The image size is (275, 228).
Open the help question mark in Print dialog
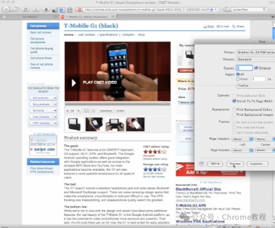coord(201,164)
